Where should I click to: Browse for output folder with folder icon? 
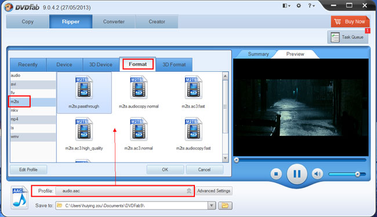[x=225, y=205]
